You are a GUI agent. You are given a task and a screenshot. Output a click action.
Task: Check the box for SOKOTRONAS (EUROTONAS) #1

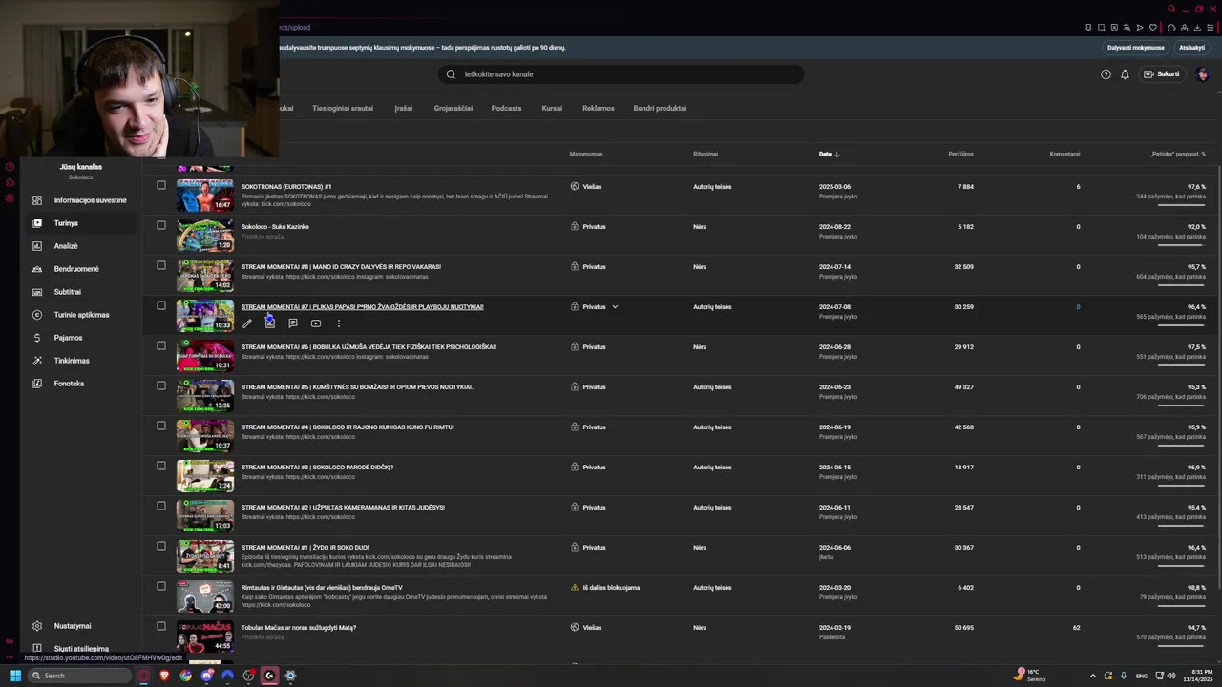[x=161, y=186]
